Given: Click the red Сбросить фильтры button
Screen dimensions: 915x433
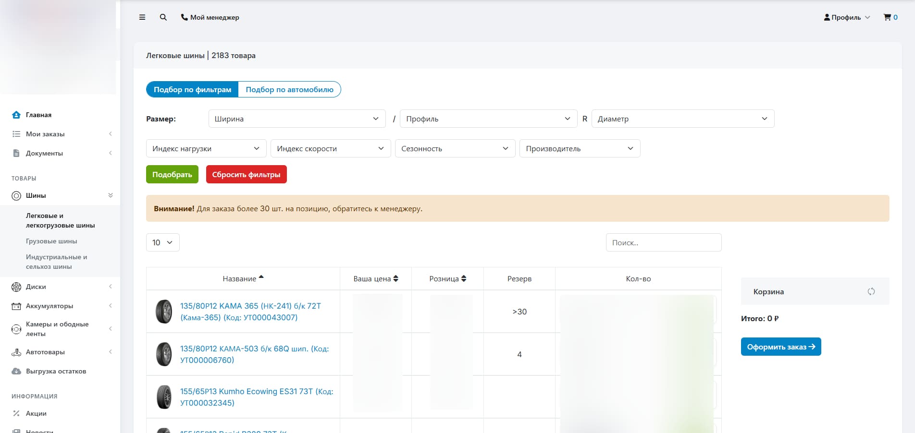Looking at the screenshot, I should 247,174.
